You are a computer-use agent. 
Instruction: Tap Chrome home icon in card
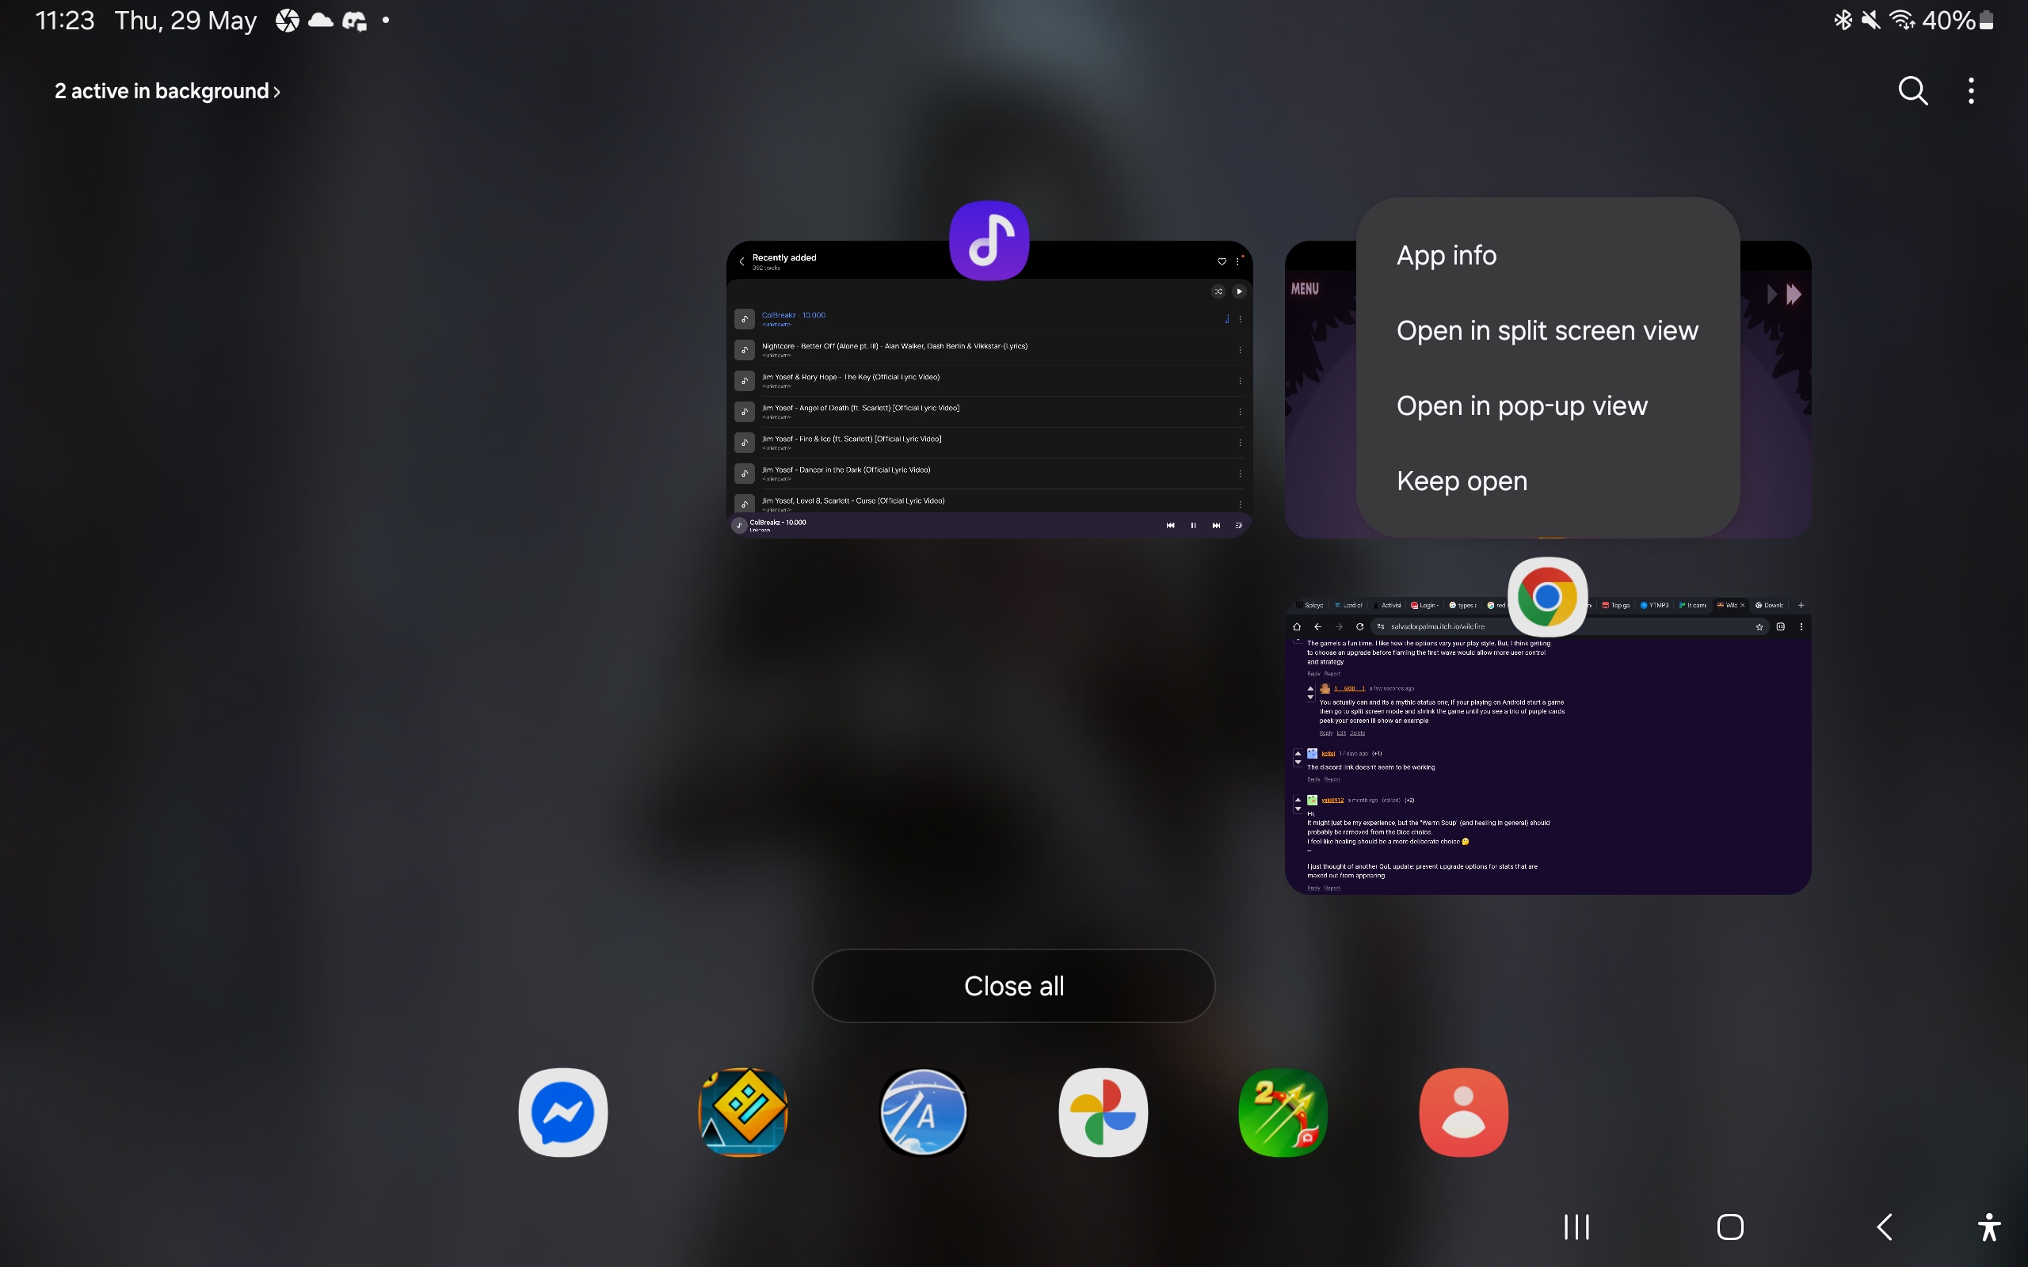click(1296, 626)
